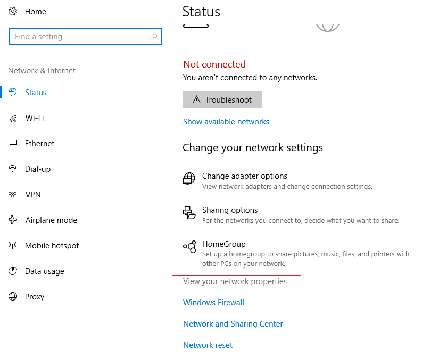
Task: Click the search magnifier icon
Action: 154,37
